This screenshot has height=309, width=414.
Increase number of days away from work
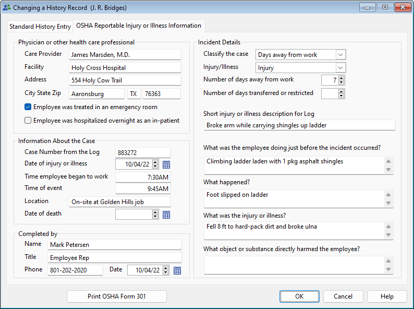pyautogui.click(x=341, y=78)
